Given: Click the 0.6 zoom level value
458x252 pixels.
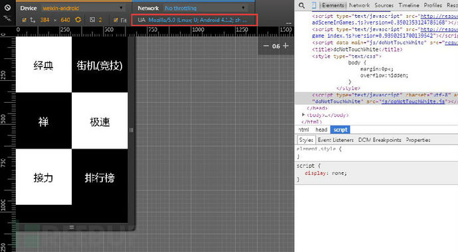Looking at the screenshot, I should point(276,46).
